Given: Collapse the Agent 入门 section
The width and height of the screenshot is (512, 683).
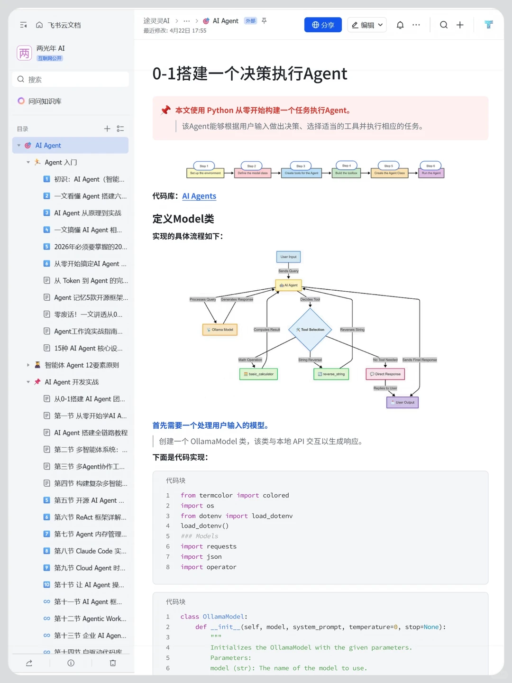Looking at the screenshot, I should click(28, 162).
